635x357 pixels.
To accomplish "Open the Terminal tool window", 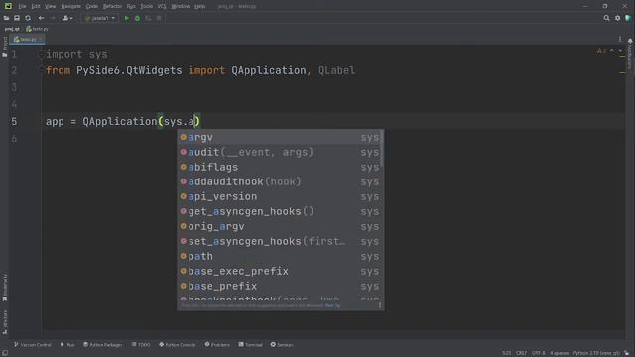I will tap(250, 345).
